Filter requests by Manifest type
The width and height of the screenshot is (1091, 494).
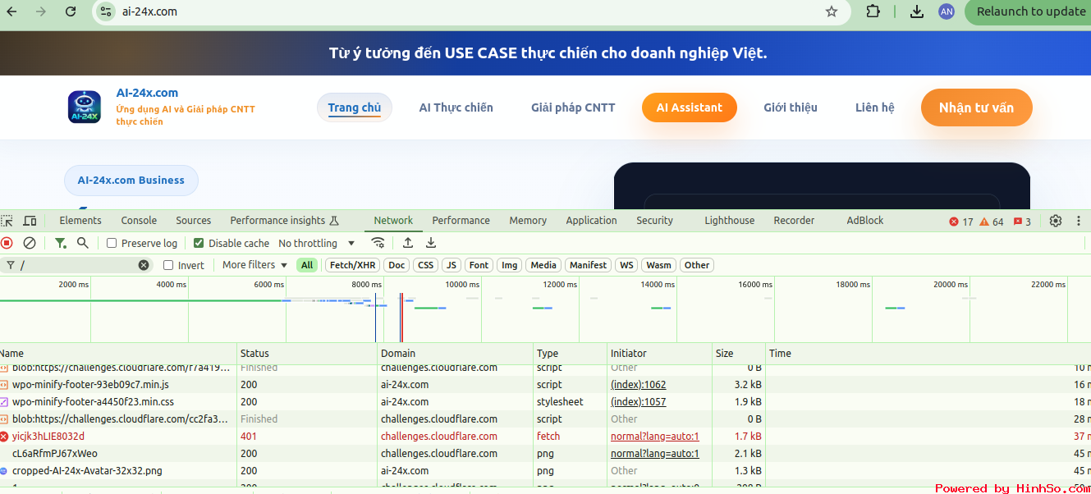tap(589, 265)
